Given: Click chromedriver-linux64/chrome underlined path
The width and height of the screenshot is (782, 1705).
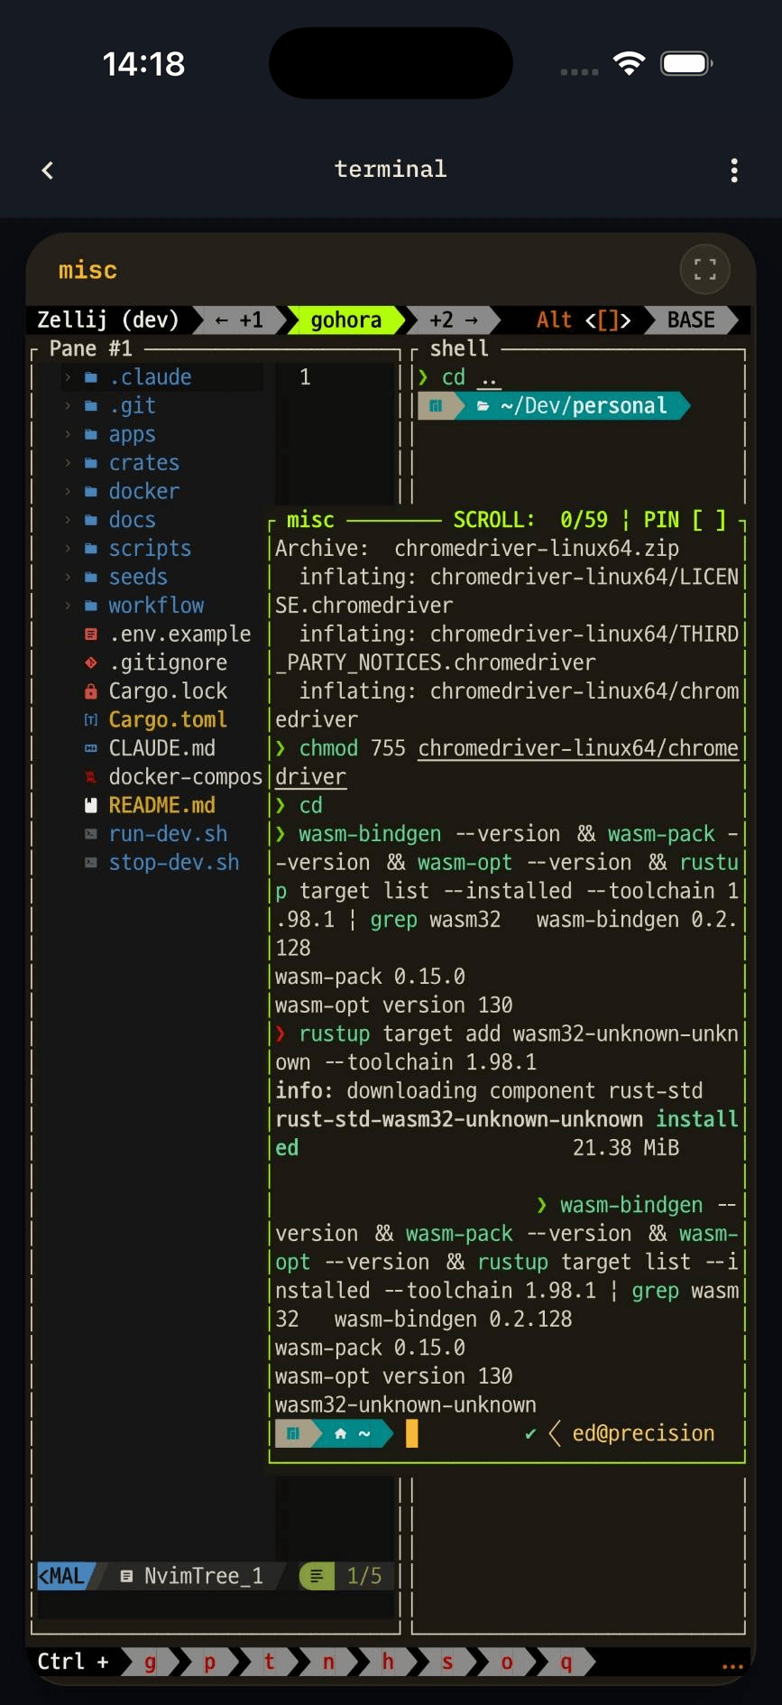Looking at the screenshot, I should [x=578, y=748].
